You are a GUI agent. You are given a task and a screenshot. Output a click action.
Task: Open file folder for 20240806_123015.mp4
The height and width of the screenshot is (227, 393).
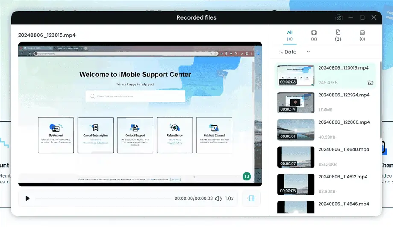pos(370,83)
